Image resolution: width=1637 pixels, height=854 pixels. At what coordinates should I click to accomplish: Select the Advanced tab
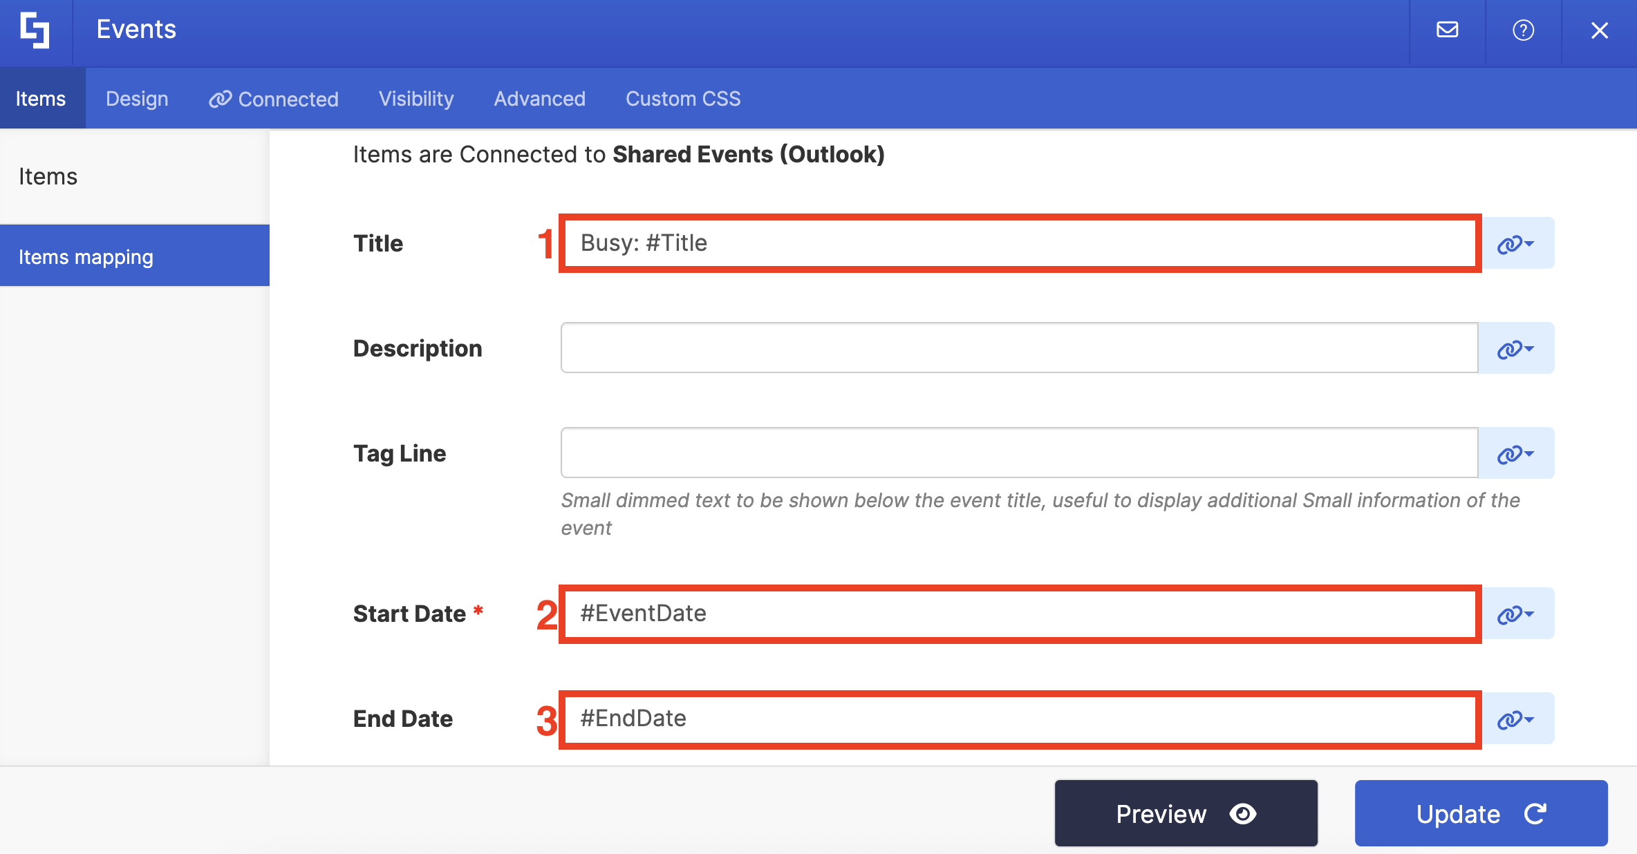tap(539, 99)
